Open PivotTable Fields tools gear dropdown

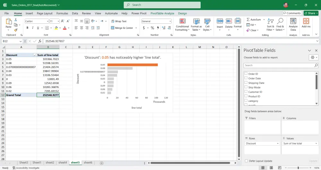[x=313, y=57]
